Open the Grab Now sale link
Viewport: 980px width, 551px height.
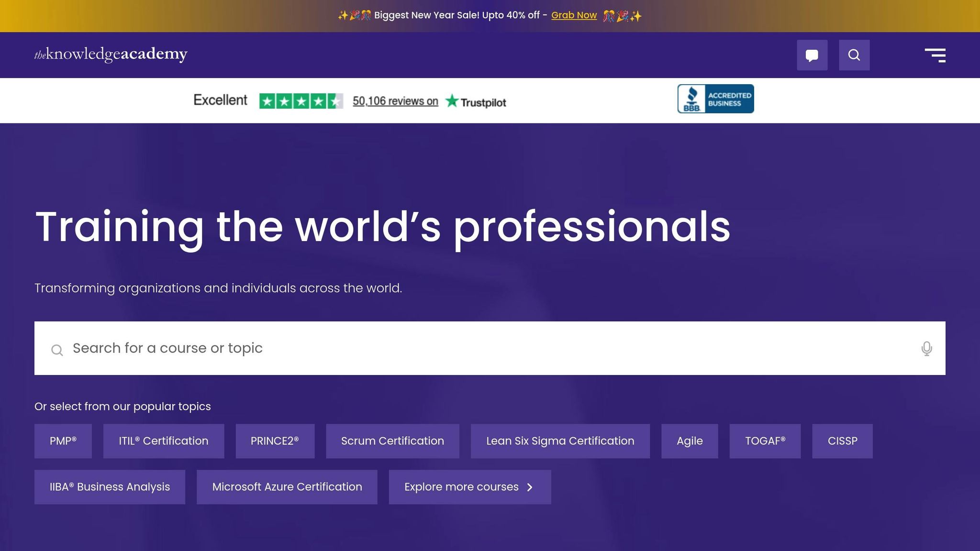pos(573,15)
